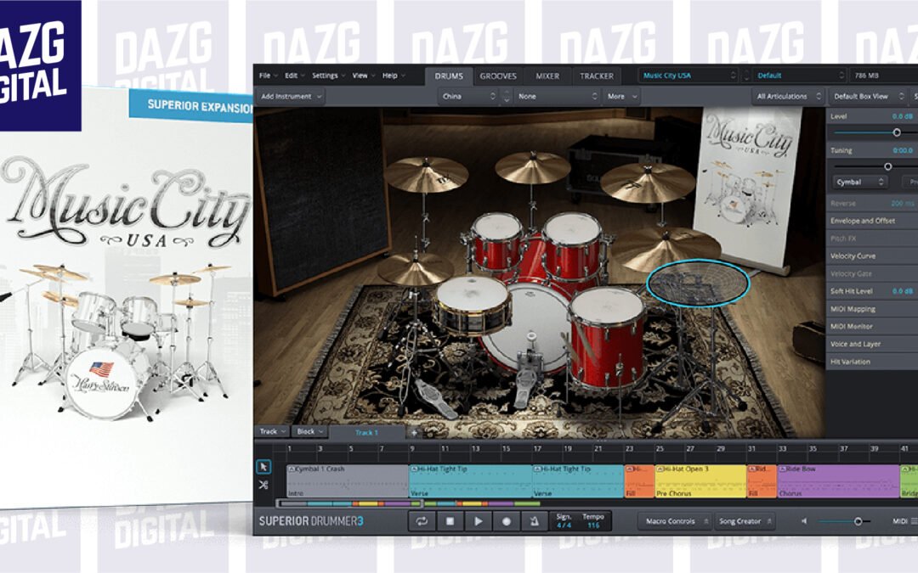Switch to the DRUMS tab
918x573 pixels.
click(x=449, y=76)
